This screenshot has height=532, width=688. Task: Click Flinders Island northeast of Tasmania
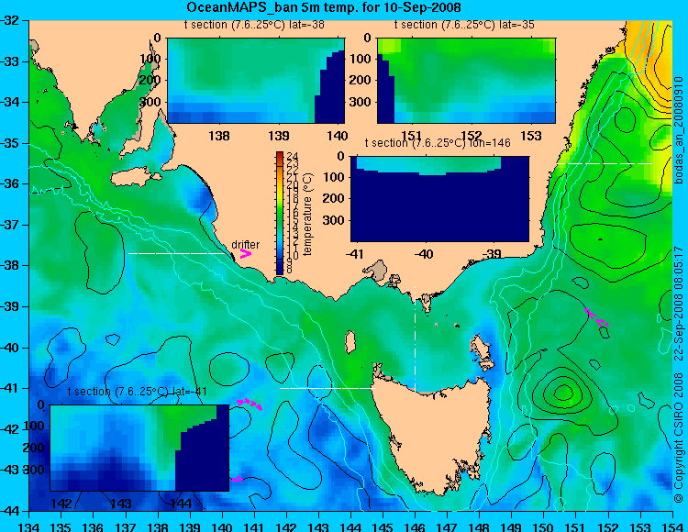(482, 351)
